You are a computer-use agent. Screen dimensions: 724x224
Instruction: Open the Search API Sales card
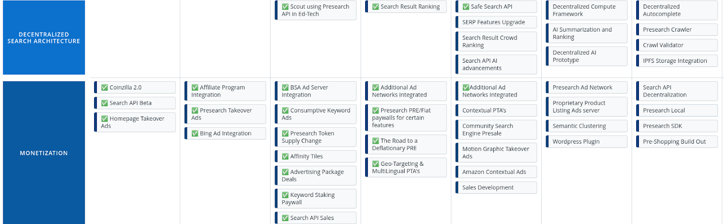point(316,218)
